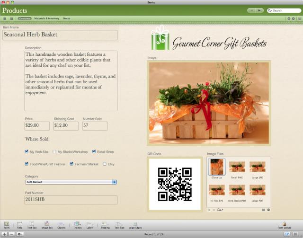Toggle Food/Wine/Craft Festival checkbox

pyautogui.click(x=27, y=164)
